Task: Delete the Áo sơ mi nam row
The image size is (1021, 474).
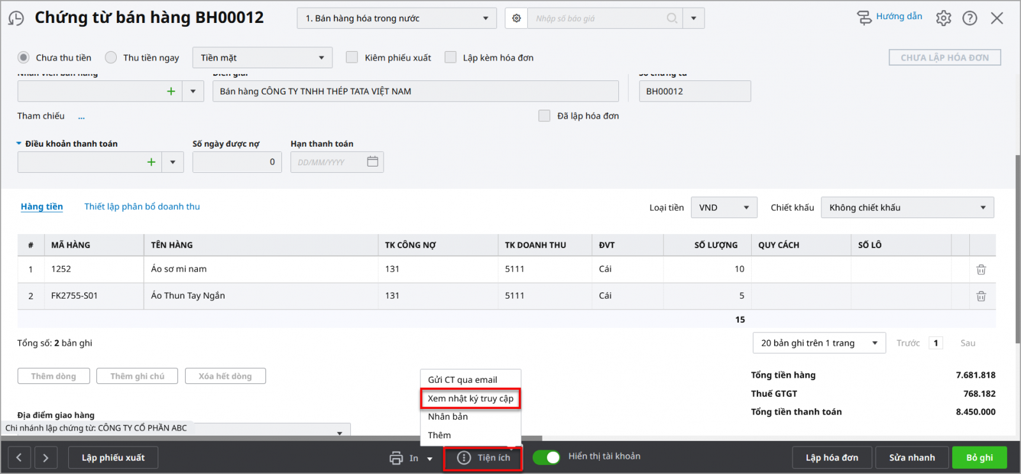Action: [x=981, y=270]
